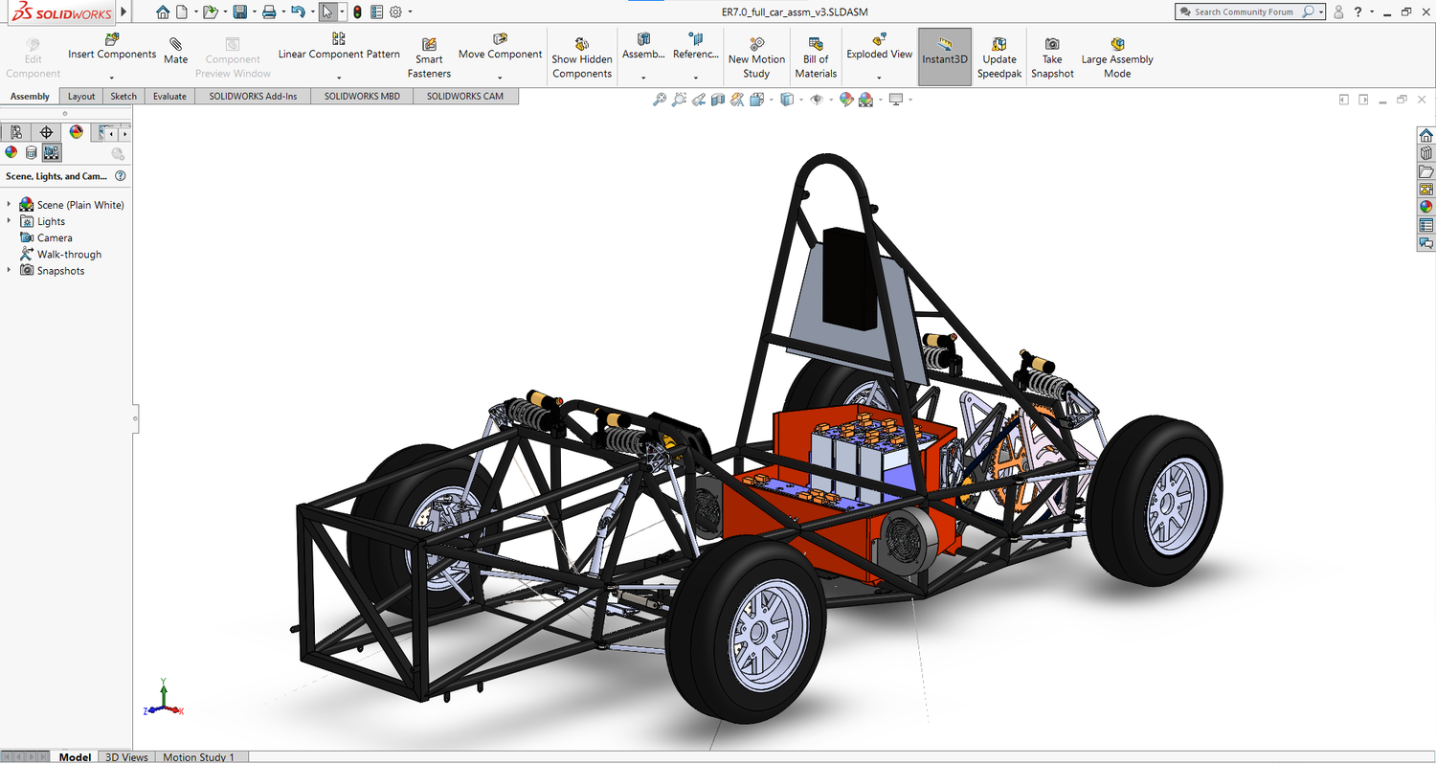This screenshot has height=764, width=1436.
Task: Click New Motion Study tool
Action: pyautogui.click(x=756, y=58)
